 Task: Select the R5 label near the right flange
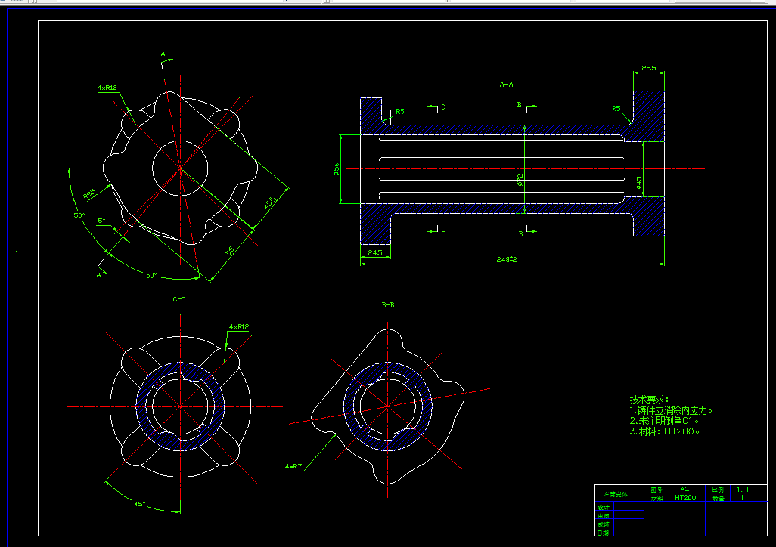pos(616,108)
